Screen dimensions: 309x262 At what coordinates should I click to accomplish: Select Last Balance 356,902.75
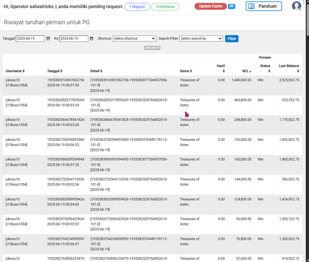click(x=290, y=179)
